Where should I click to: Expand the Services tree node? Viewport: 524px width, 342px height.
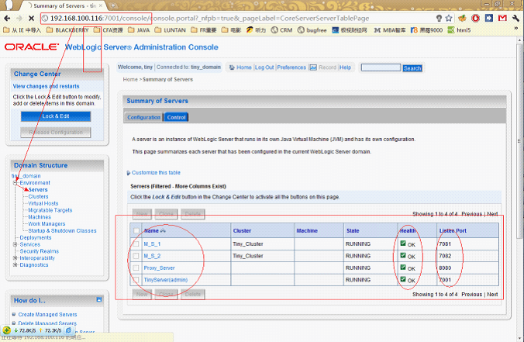[x=15, y=244]
